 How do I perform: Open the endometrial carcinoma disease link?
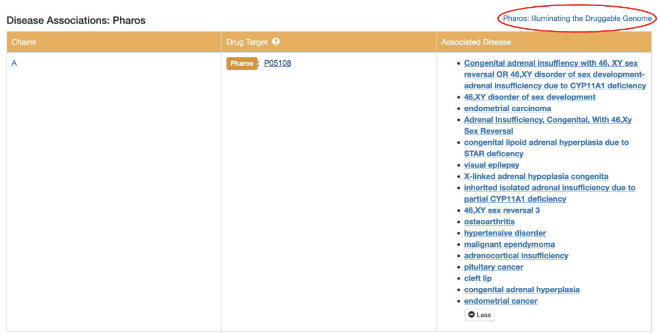507,109
